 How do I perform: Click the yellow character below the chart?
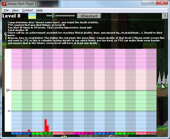(x=64, y=136)
